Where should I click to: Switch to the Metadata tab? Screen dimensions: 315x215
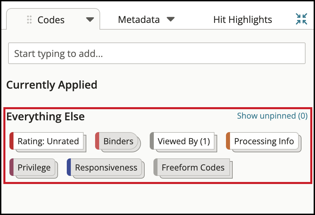coord(139,20)
